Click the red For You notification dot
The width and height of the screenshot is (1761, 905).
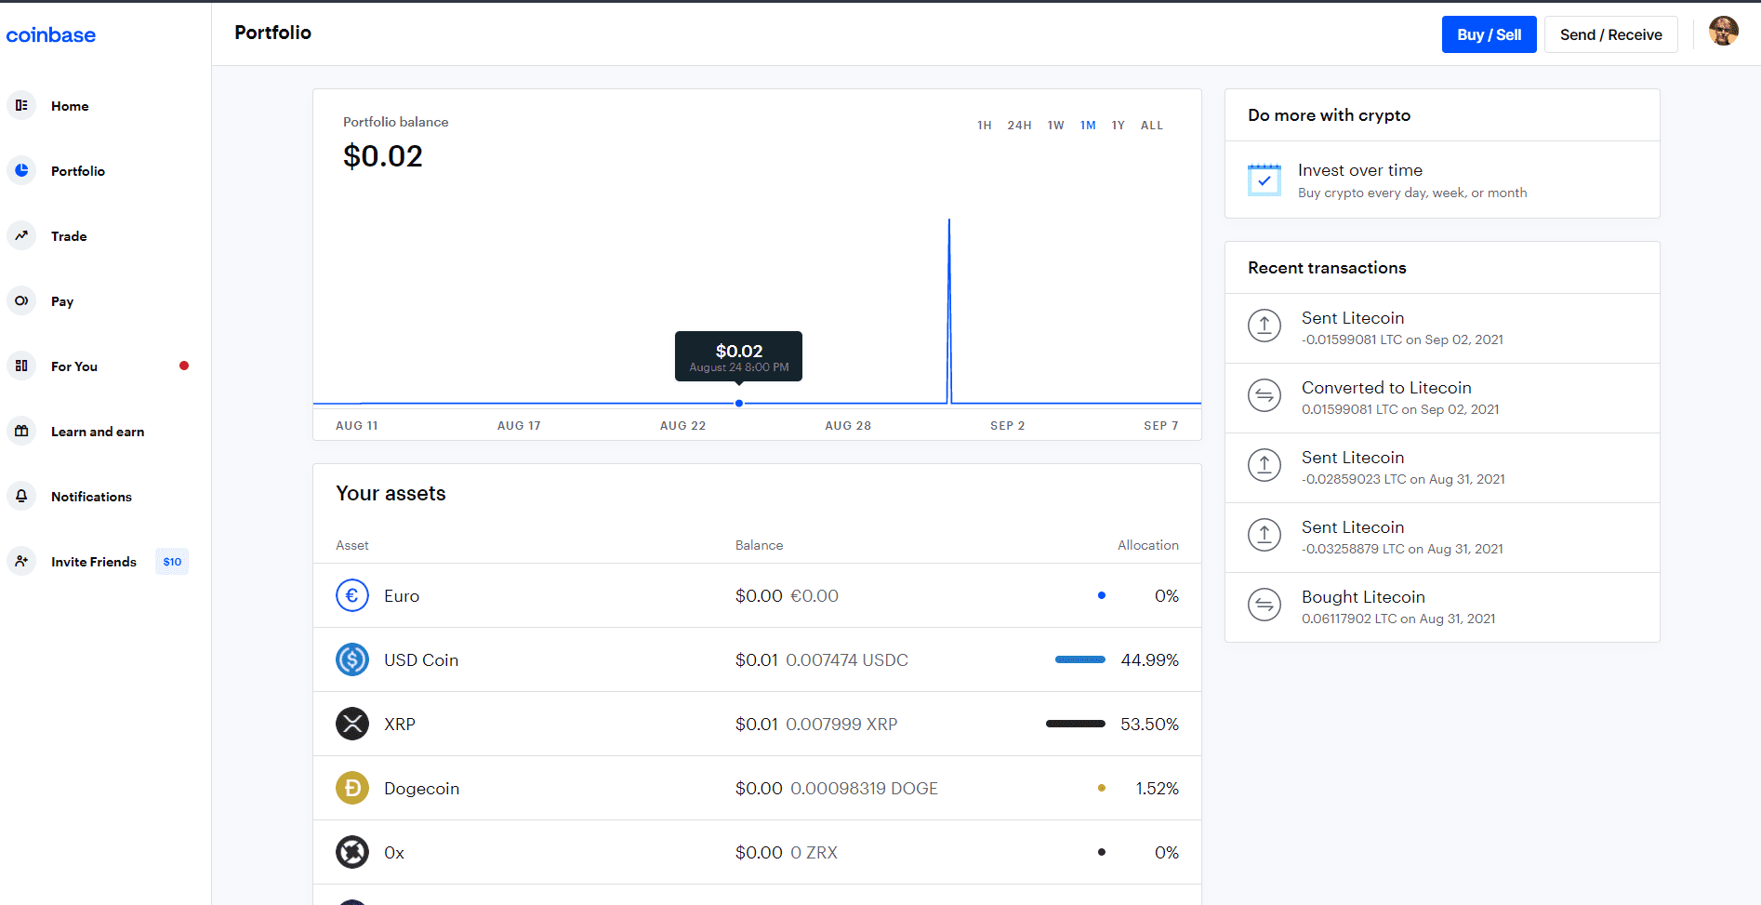(184, 366)
